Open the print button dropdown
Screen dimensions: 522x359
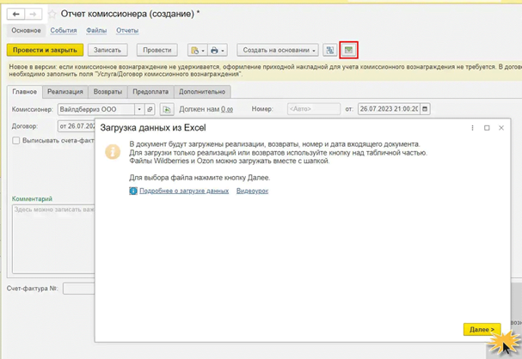(x=221, y=51)
